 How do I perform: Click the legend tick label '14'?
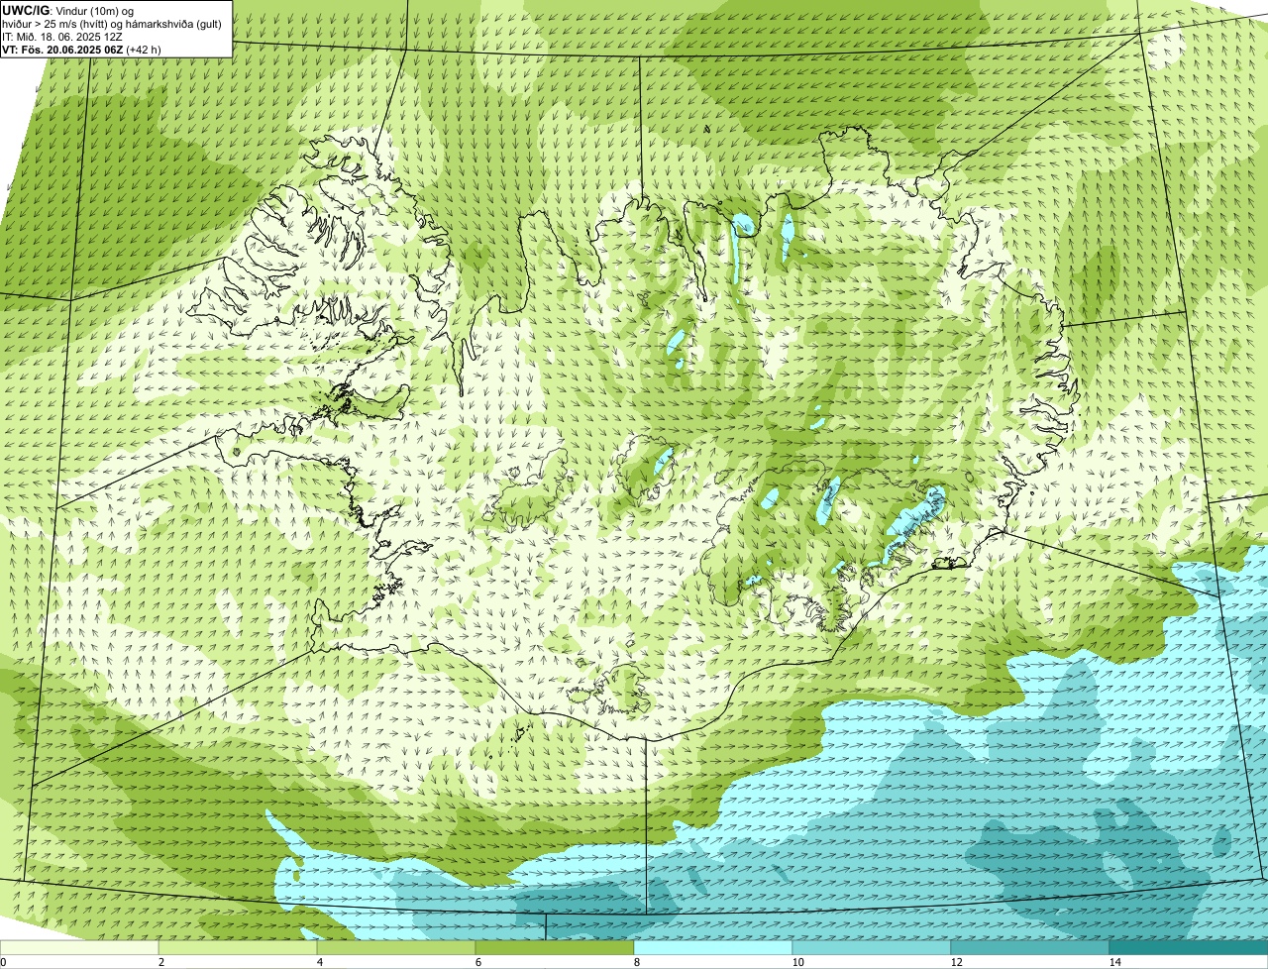click(1115, 962)
